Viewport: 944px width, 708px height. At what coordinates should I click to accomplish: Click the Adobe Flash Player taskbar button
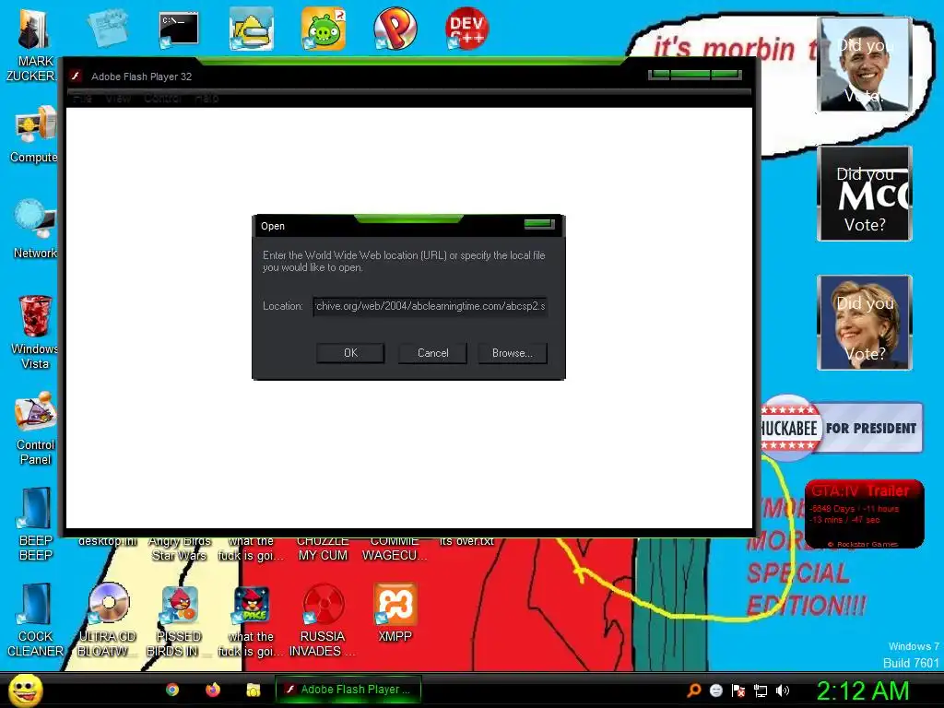pyautogui.click(x=348, y=690)
